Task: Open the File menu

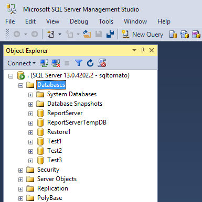Action: pyautogui.click(x=10, y=21)
